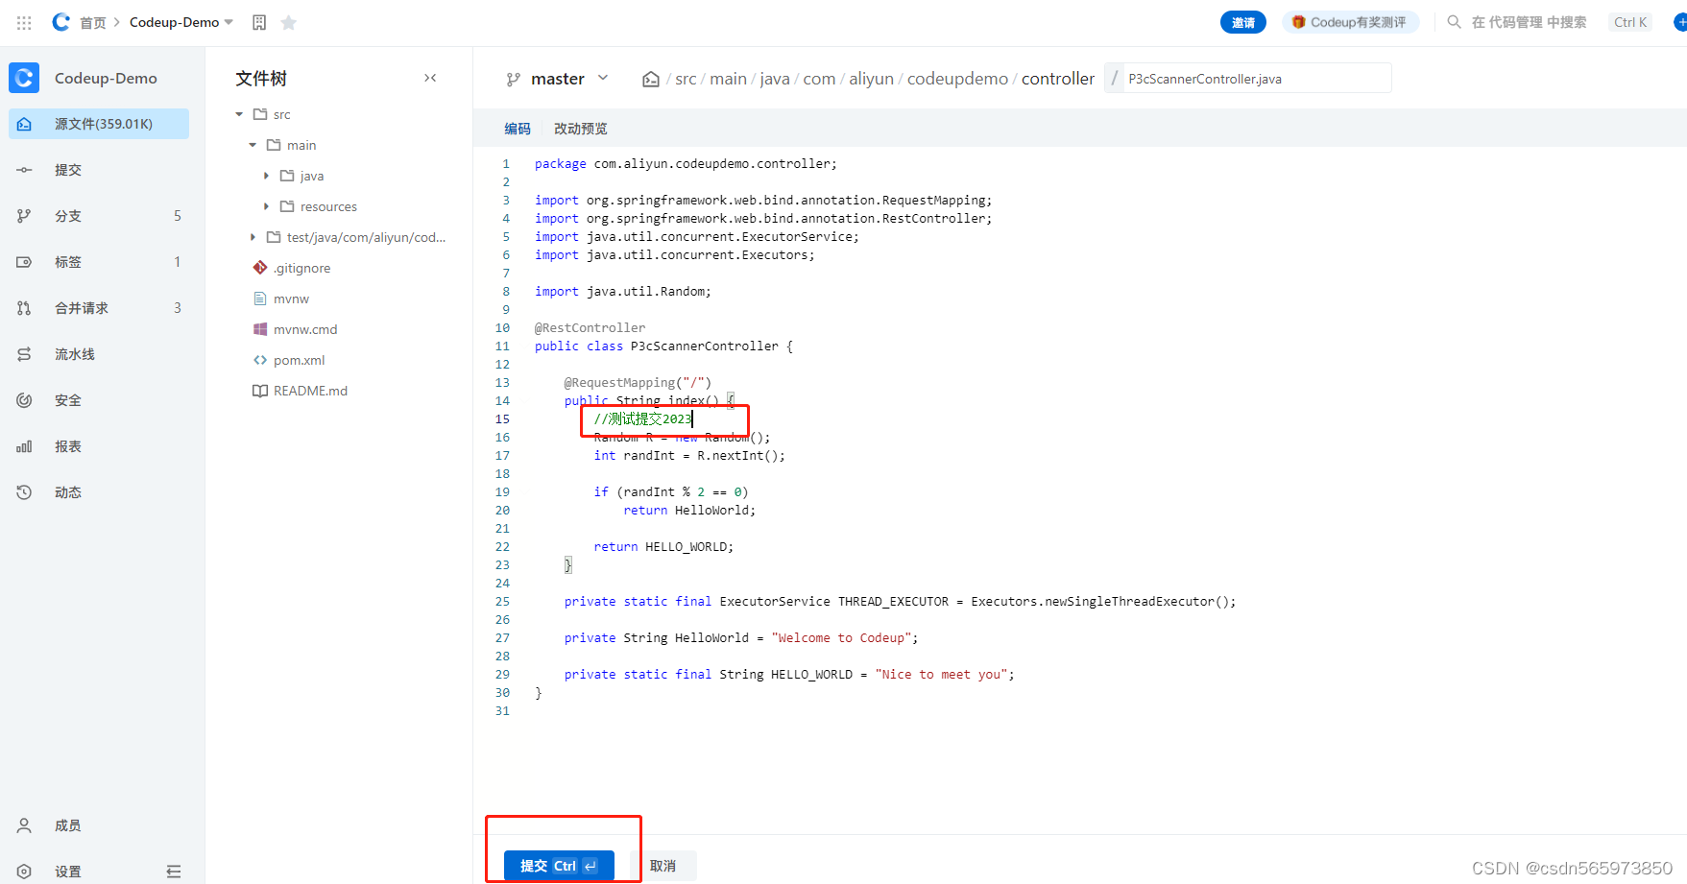
Task: Click the 提交 commit button
Action: click(x=558, y=865)
